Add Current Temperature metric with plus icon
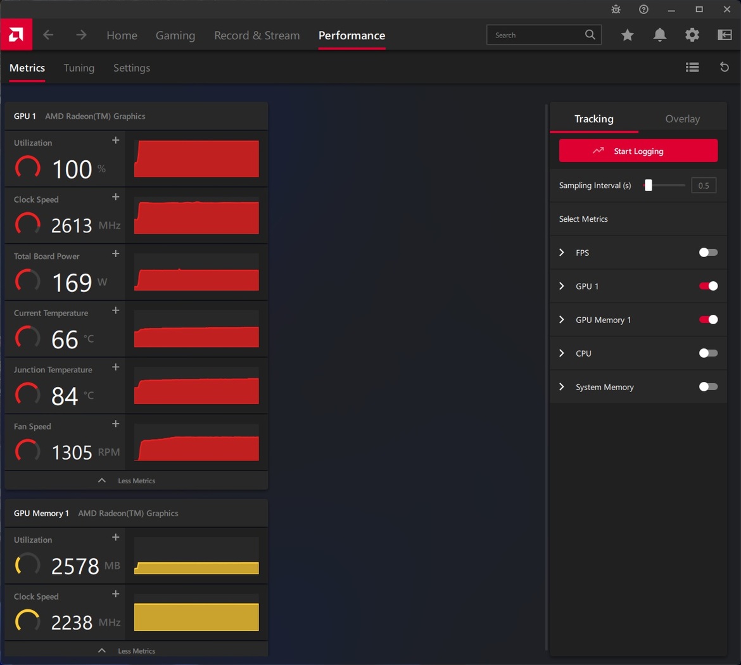Image resolution: width=741 pixels, height=665 pixels. [x=115, y=310]
